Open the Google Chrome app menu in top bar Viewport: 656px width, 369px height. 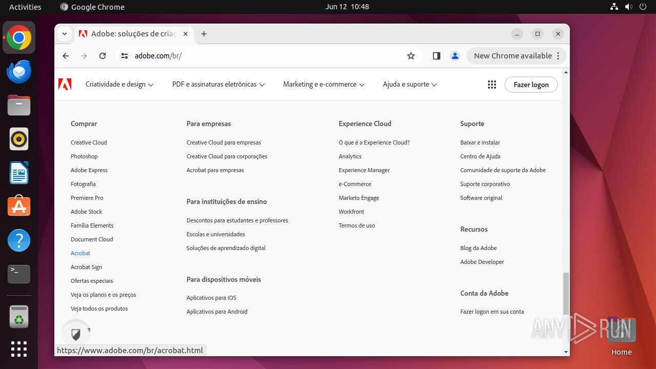pyautogui.click(x=92, y=7)
